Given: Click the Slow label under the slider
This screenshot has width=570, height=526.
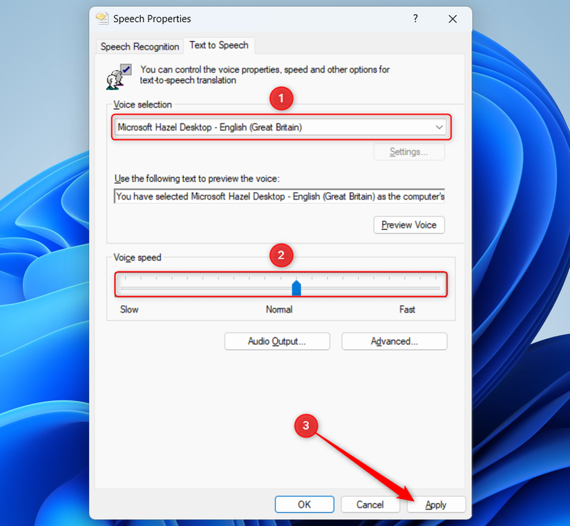Looking at the screenshot, I should tap(129, 309).
